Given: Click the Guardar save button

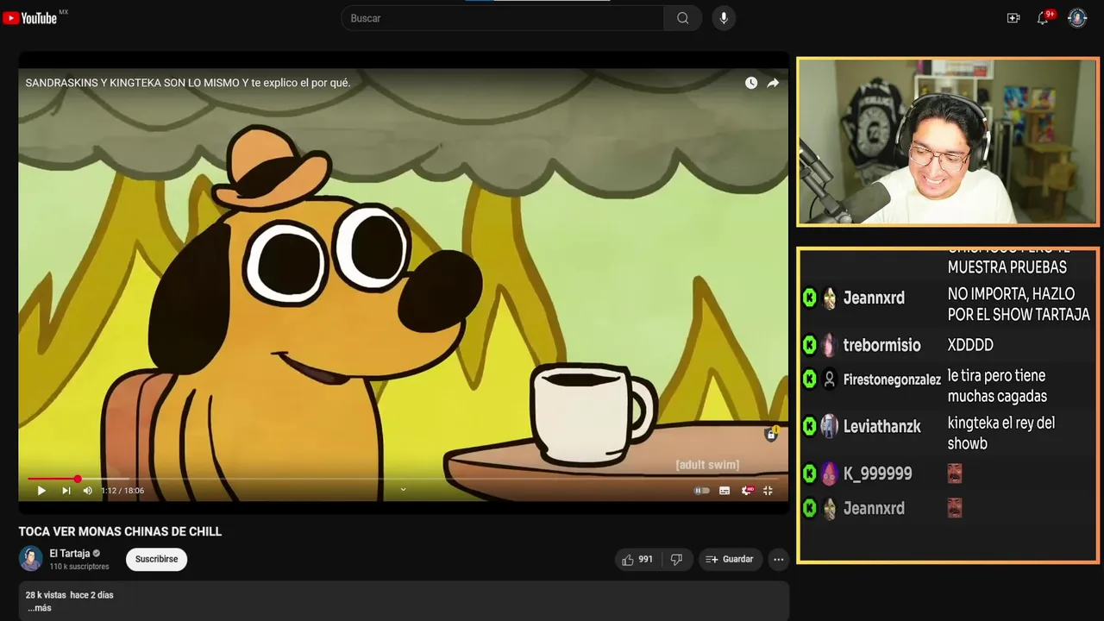Looking at the screenshot, I should pos(730,560).
